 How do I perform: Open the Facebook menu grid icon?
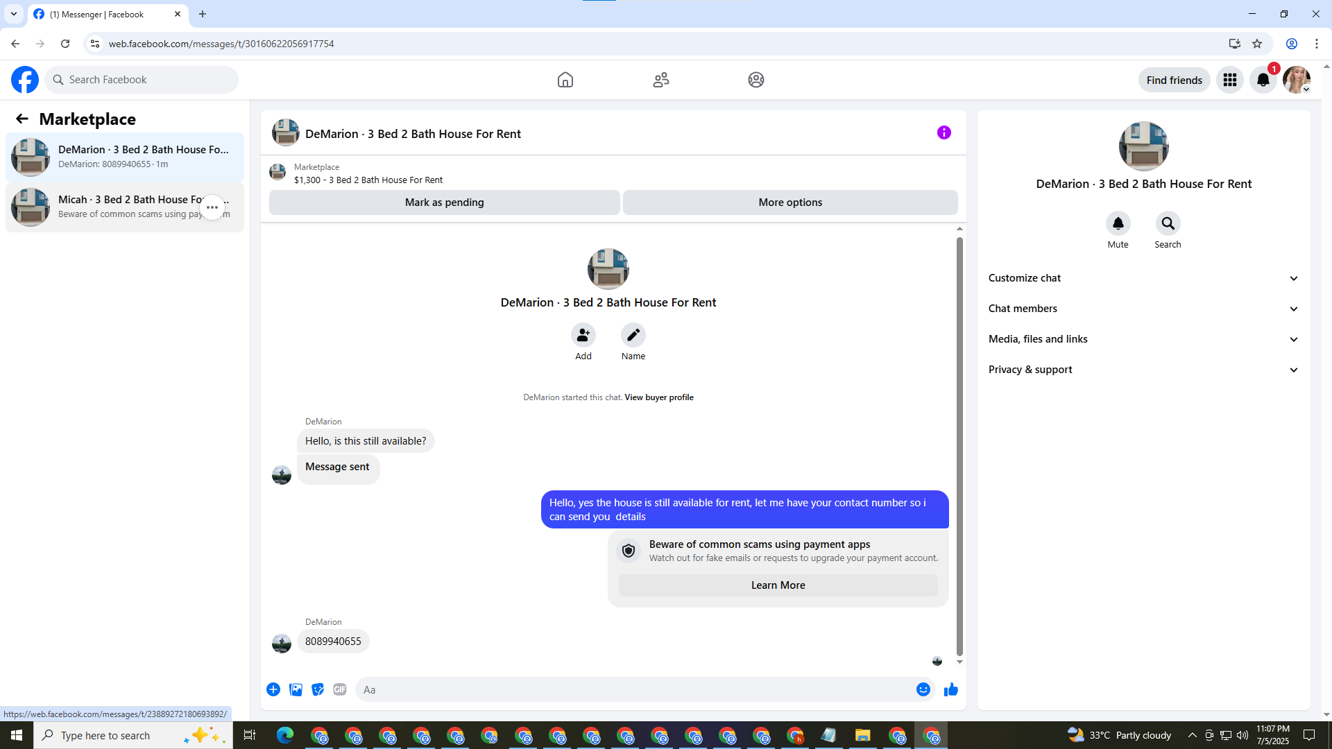(1229, 80)
